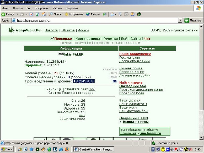The height and width of the screenshot is (153, 204).
Task: Open the fakir FALER profile link
Action: coord(73,54)
